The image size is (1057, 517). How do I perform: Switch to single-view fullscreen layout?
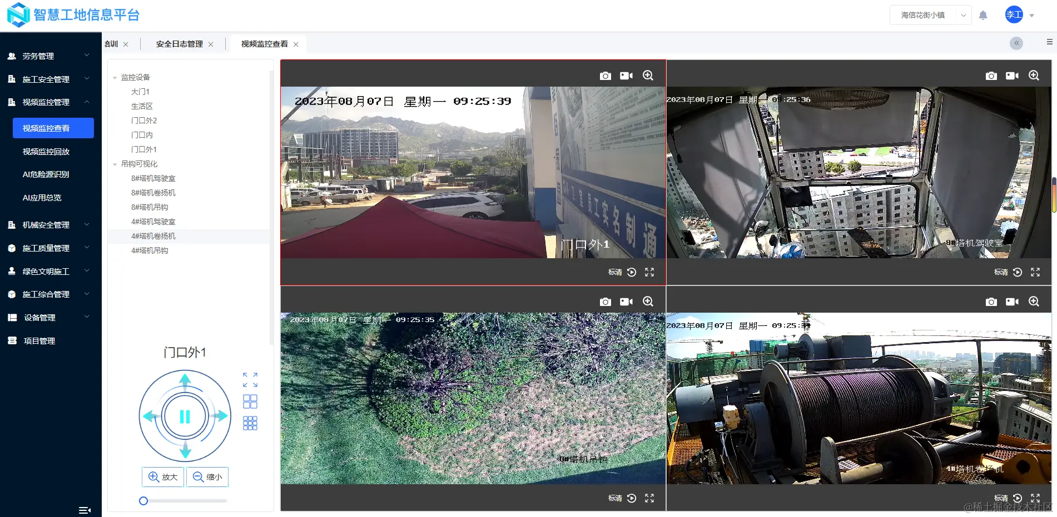[250, 380]
